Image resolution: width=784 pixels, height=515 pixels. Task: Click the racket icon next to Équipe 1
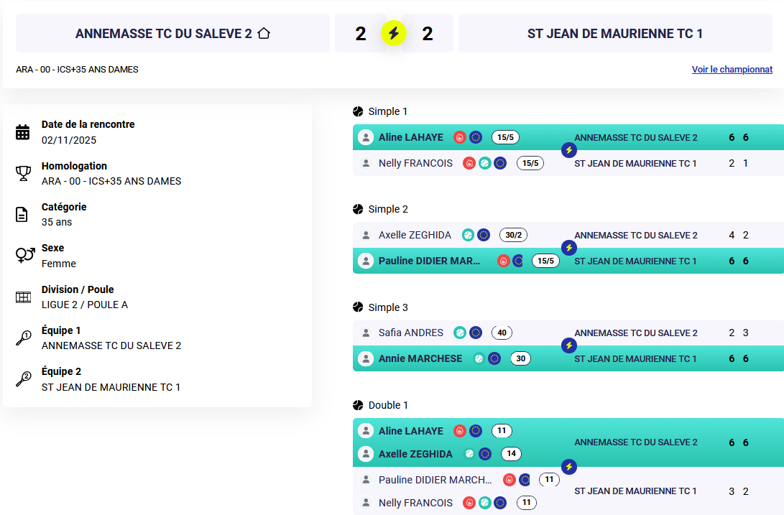(x=23, y=338)
